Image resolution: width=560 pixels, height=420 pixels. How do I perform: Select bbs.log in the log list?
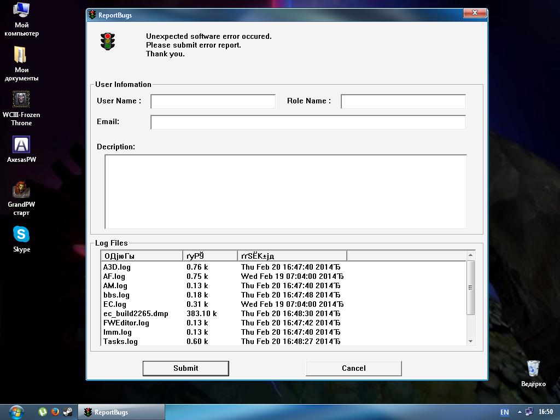[116, 295]
